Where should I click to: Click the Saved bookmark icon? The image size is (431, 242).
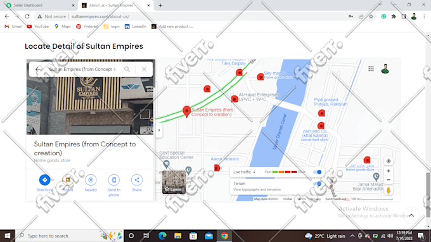68,180
